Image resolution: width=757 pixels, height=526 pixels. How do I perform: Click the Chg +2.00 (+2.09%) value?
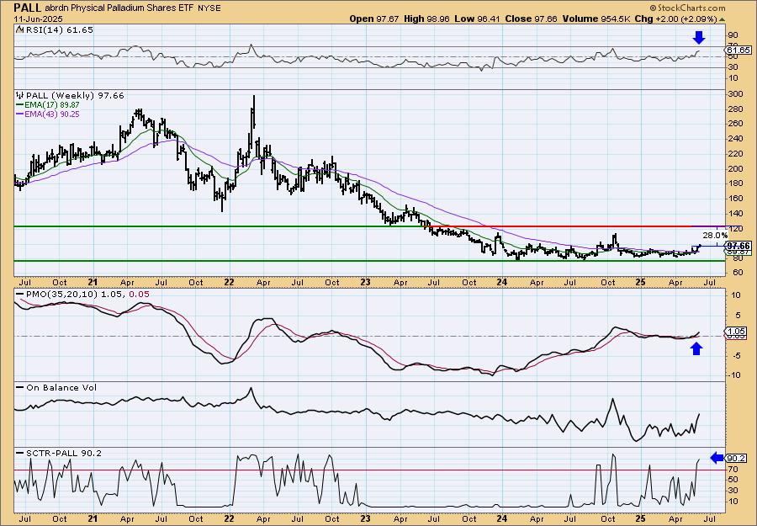[x=676, y=19]
